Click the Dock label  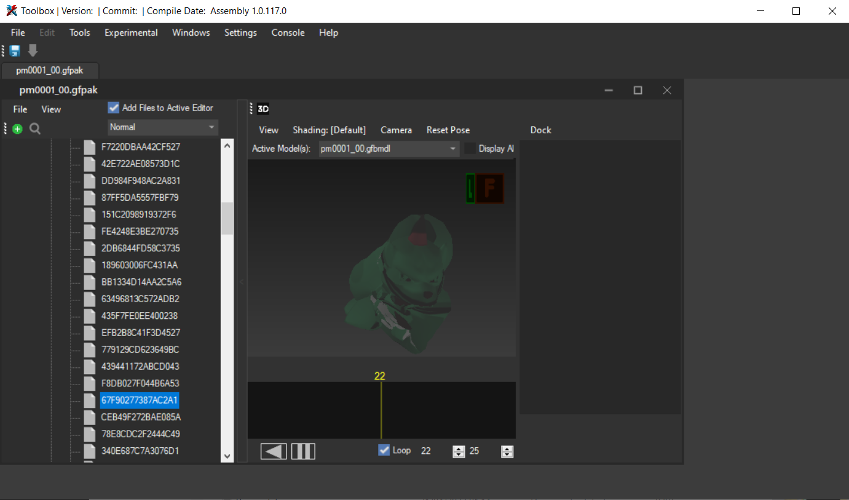pyautogui.click(x=541, y=130)
